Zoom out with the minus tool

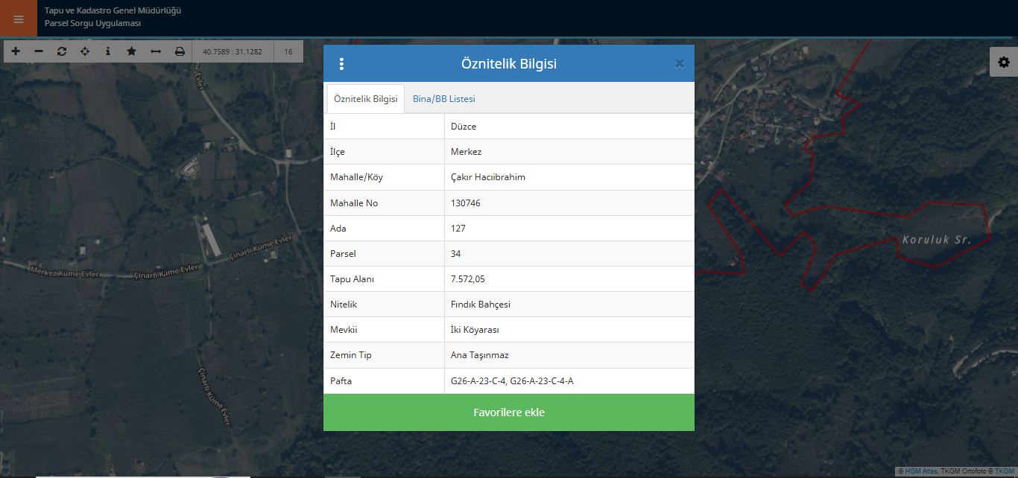point(39,51)
